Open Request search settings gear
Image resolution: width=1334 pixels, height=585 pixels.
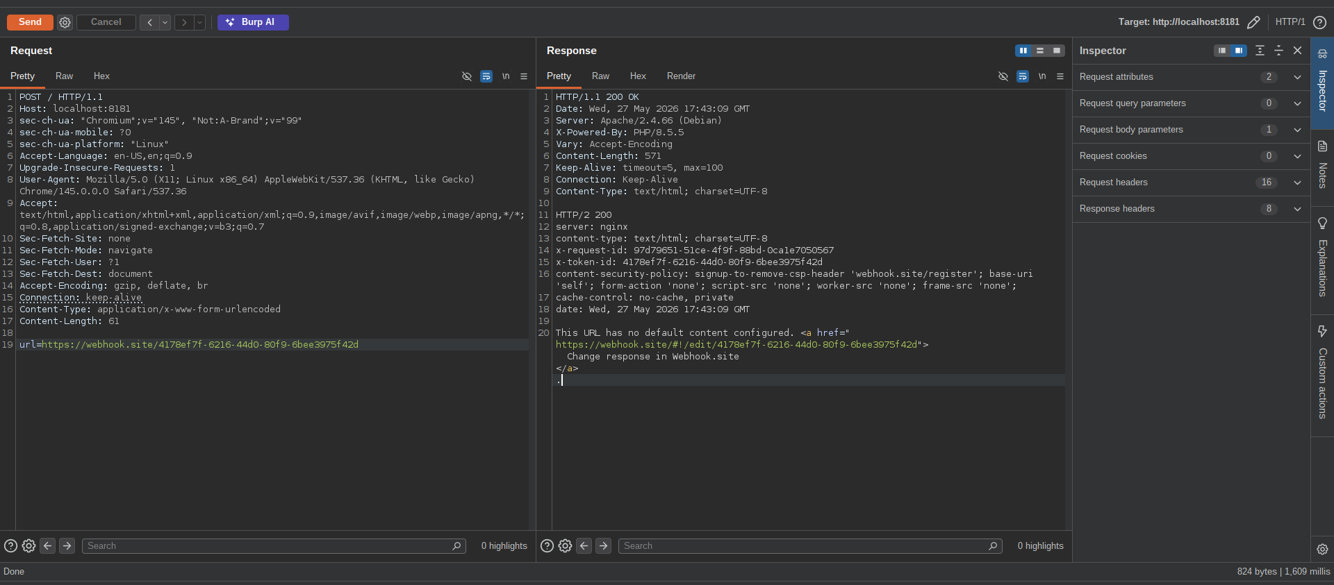tap(28, 546)
